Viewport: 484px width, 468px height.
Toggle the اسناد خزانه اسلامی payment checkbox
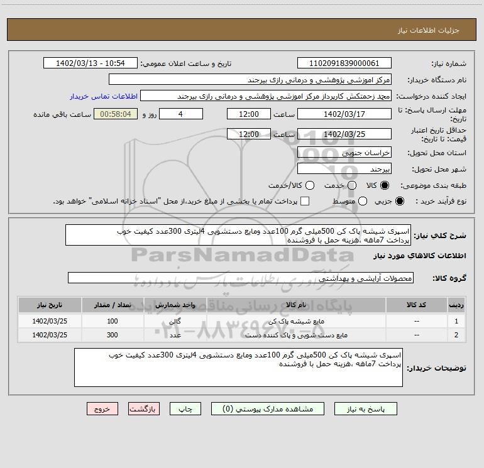305,201
